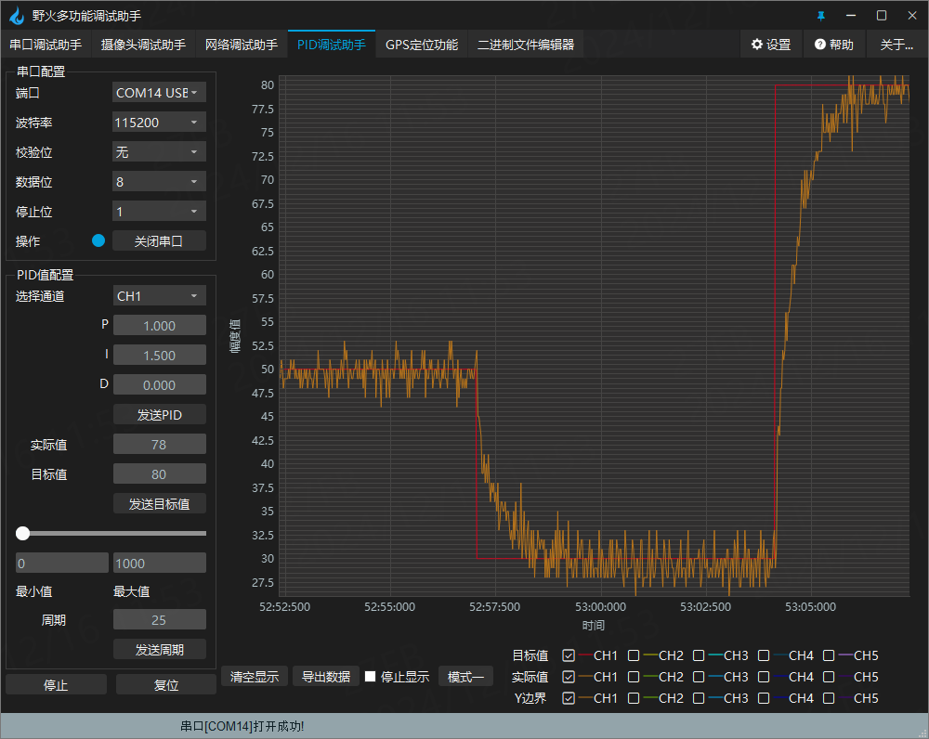The height and width of the screenshot is (739, 929).
Task: Enable Y边界 CH5 checkbox
Action: tap(829, 697)
